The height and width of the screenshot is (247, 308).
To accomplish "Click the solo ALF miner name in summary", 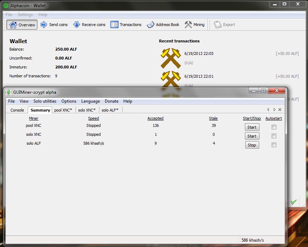I will (34, 143).
